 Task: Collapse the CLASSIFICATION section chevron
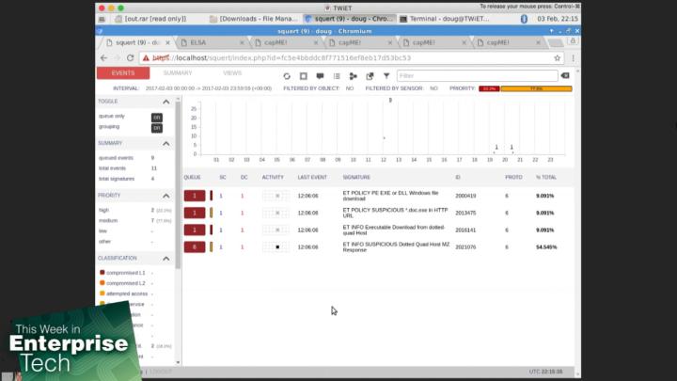[166, 258]
